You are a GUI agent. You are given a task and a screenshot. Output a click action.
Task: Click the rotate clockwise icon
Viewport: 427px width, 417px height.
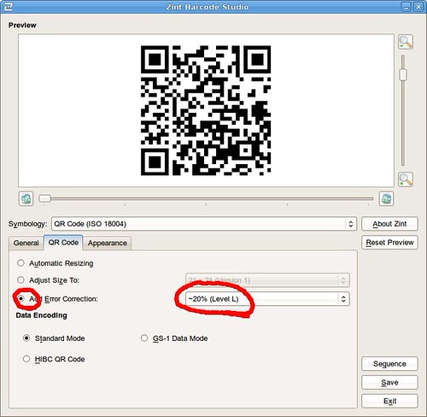coord(386,198)
